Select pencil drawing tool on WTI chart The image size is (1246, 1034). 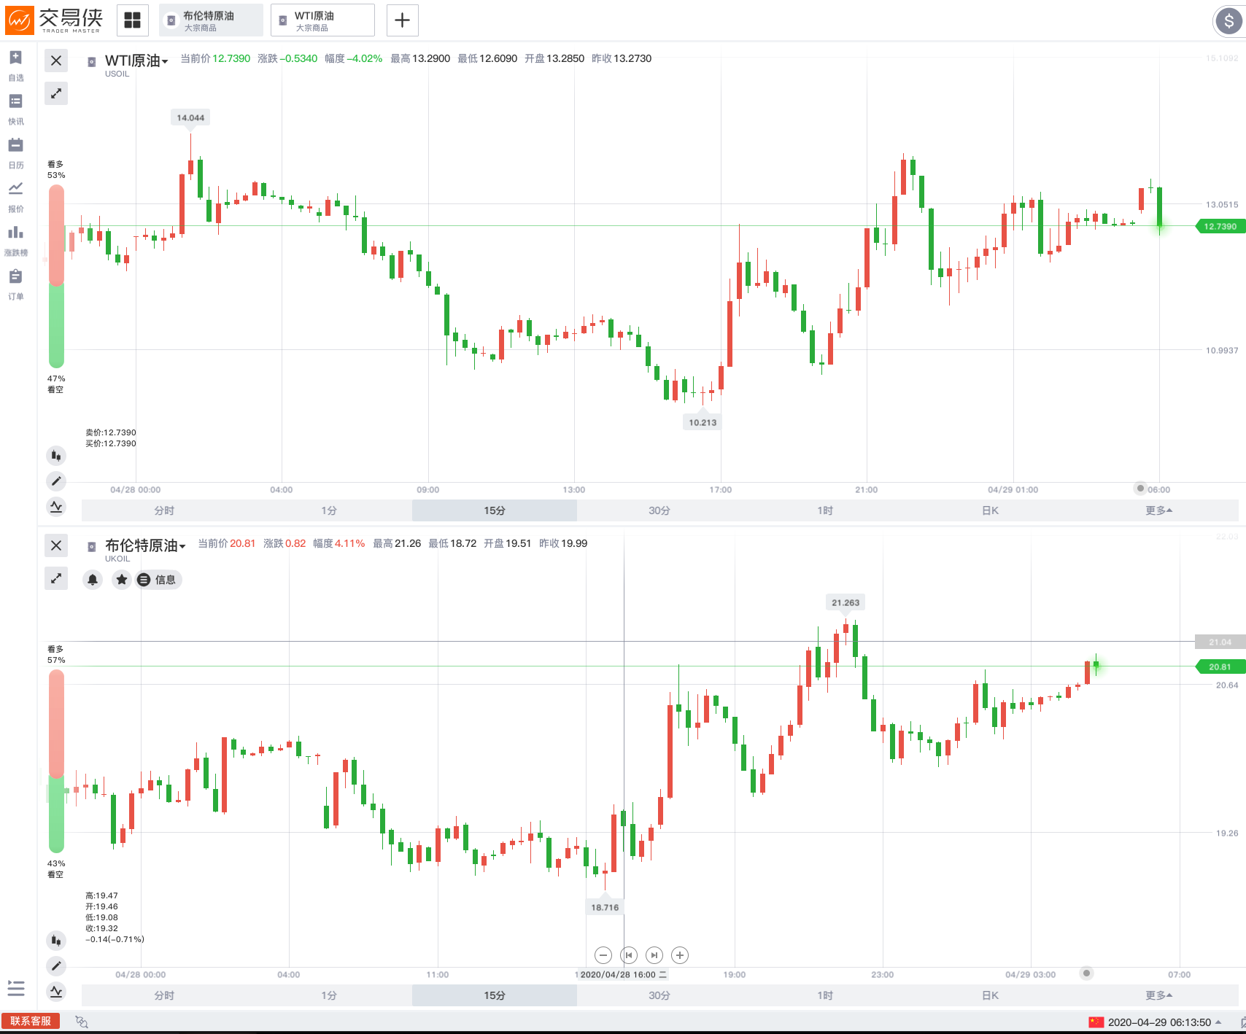click(x=56, y=481)
